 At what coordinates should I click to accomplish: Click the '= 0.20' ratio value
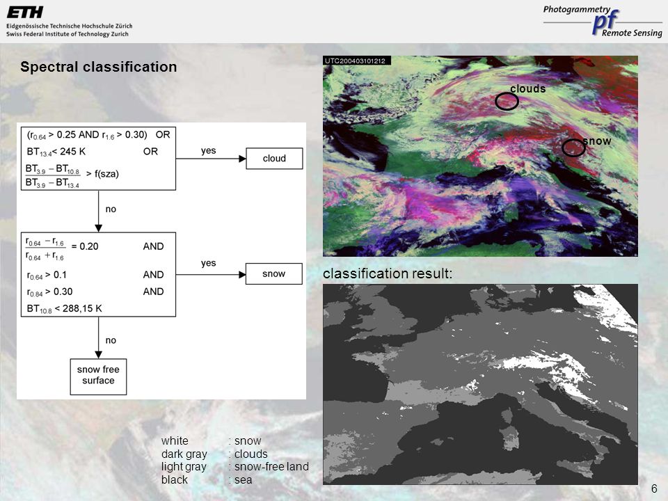85,246
